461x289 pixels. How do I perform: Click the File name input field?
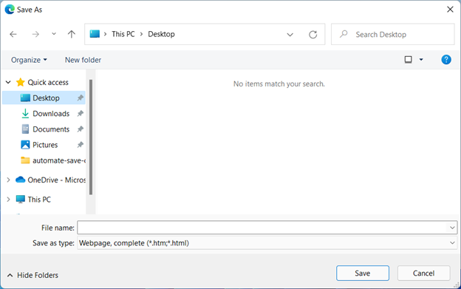click(262, 228)
